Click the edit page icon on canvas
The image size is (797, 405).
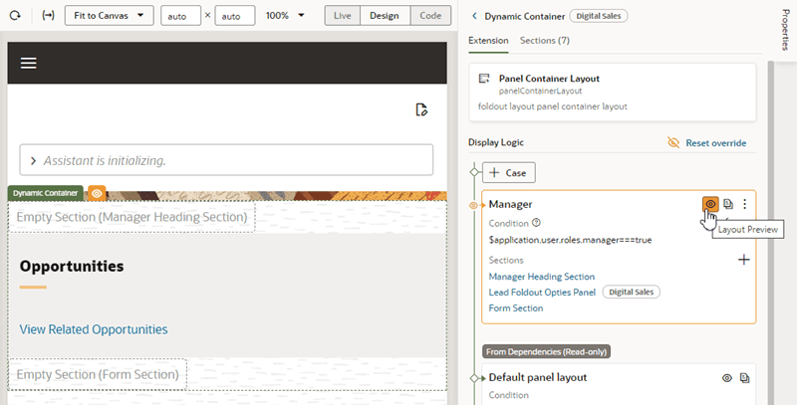[x=421, y=109]
